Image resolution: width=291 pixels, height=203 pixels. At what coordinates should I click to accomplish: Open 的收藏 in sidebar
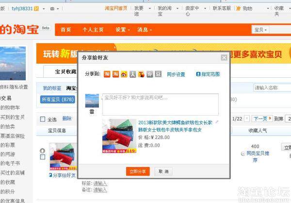pyautogui.click(x=7, y=182)
